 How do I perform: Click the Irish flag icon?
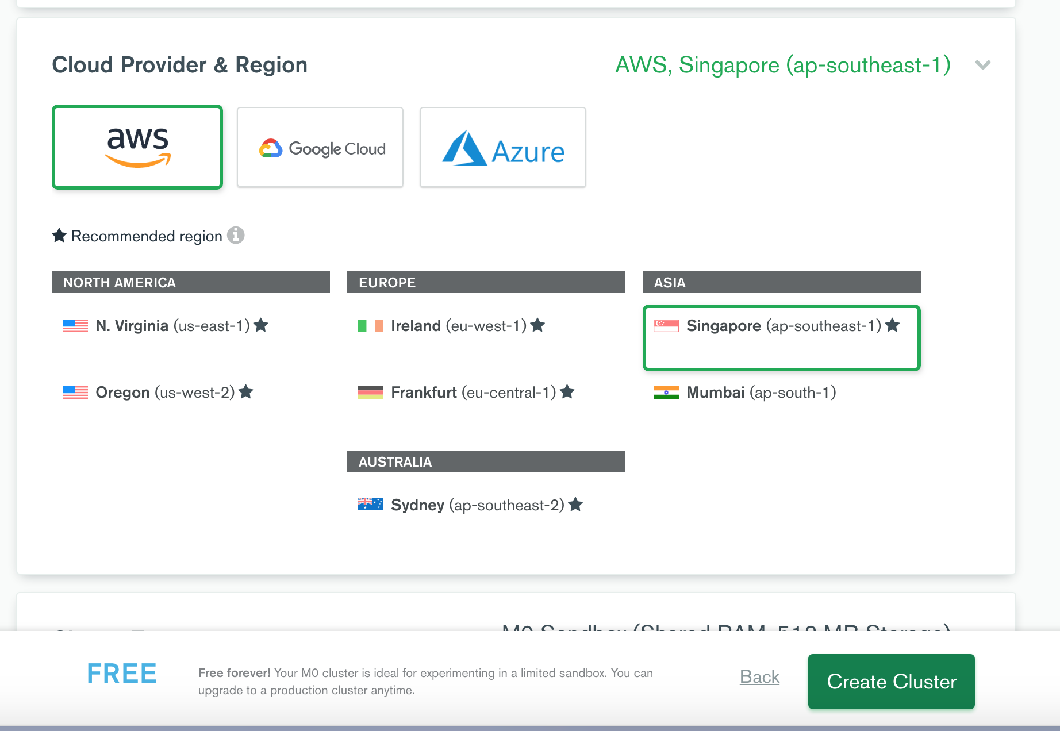[x=371, y=326]
